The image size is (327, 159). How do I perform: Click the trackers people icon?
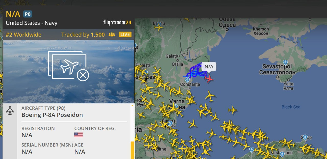click(x=112, y=35)
